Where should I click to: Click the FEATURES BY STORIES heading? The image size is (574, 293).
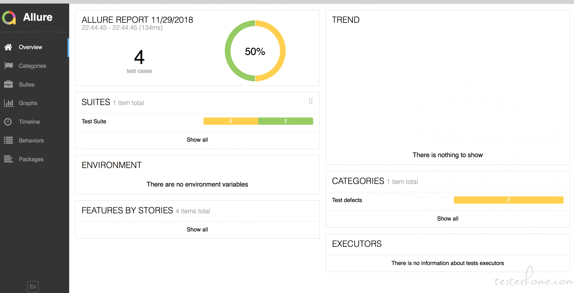click(127, 210)
